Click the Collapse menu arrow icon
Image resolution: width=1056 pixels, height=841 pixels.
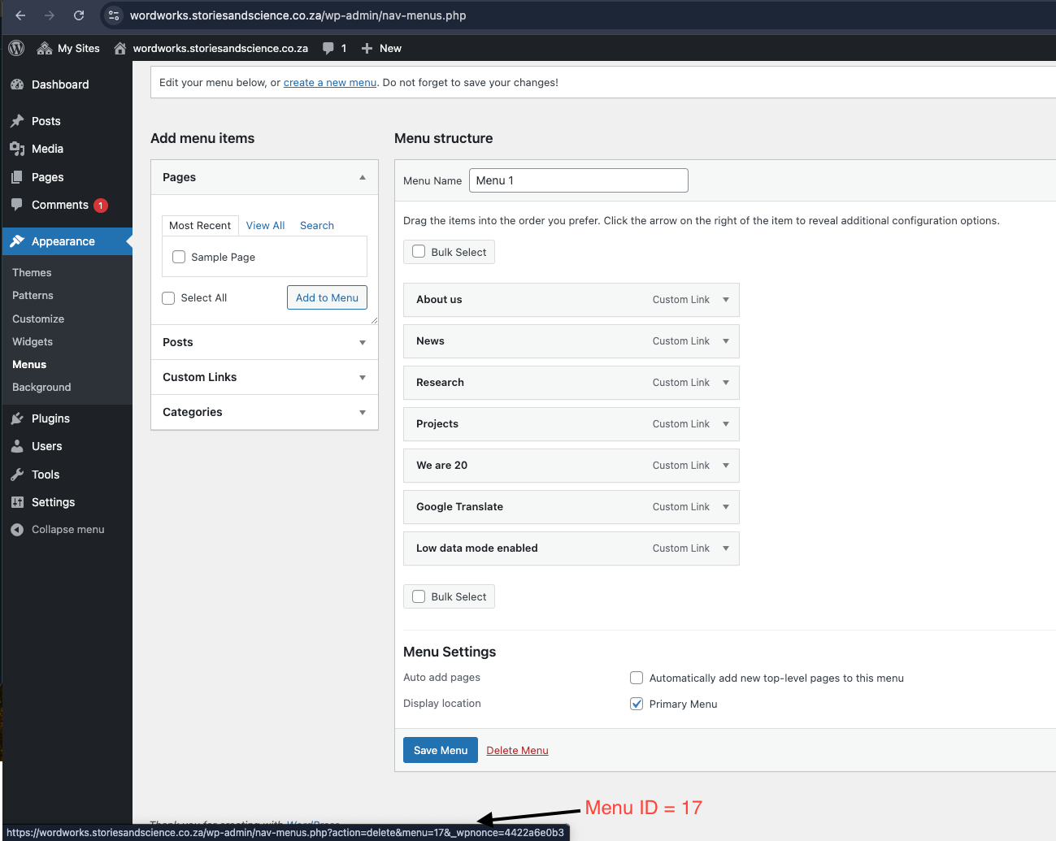tap(17, 530)
